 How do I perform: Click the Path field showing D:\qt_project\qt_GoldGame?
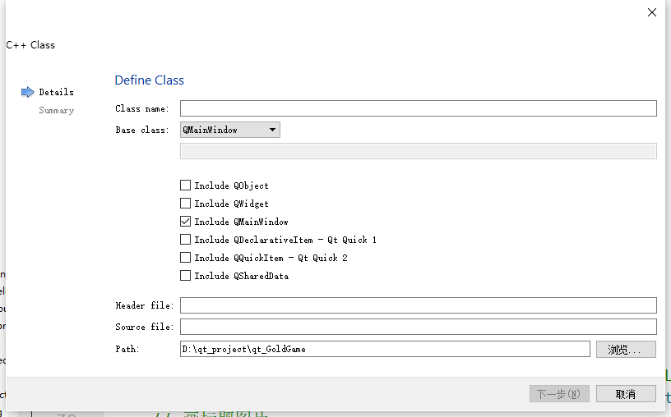[385, 349]
